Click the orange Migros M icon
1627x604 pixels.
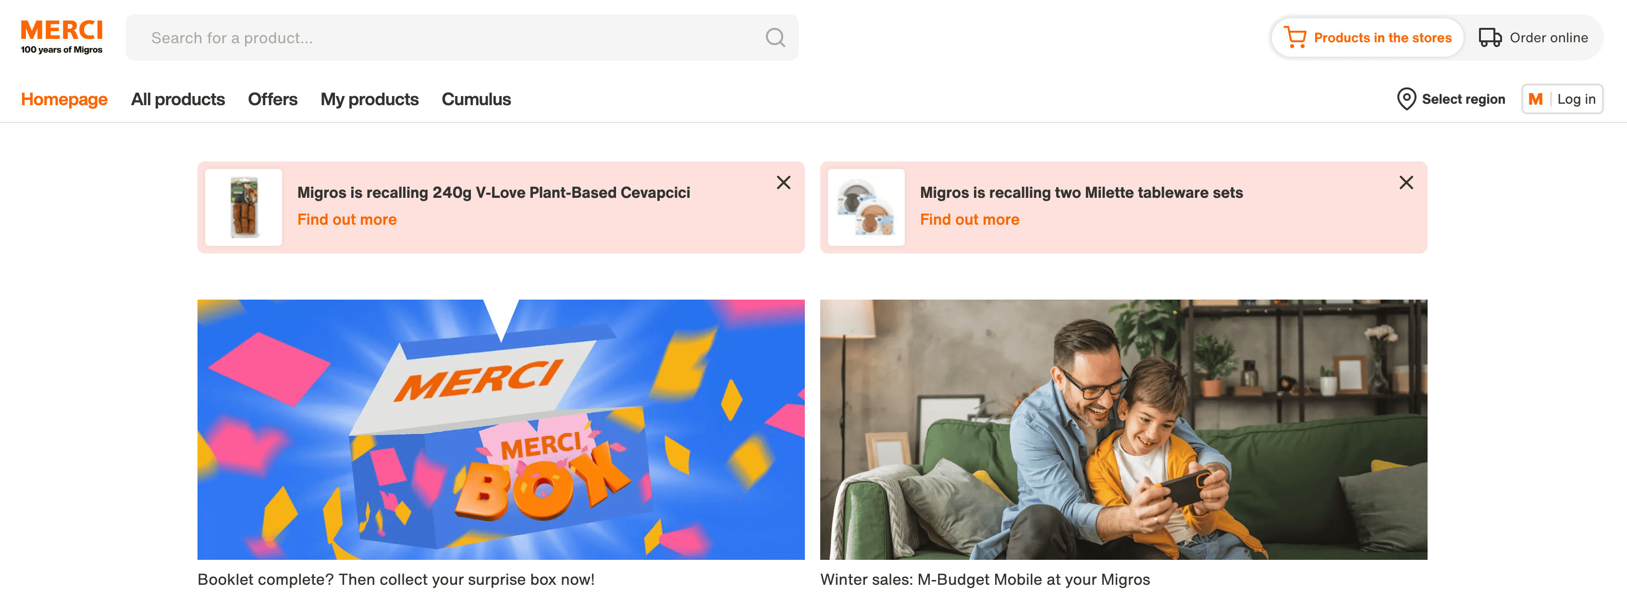click(x=1535, y=99)
